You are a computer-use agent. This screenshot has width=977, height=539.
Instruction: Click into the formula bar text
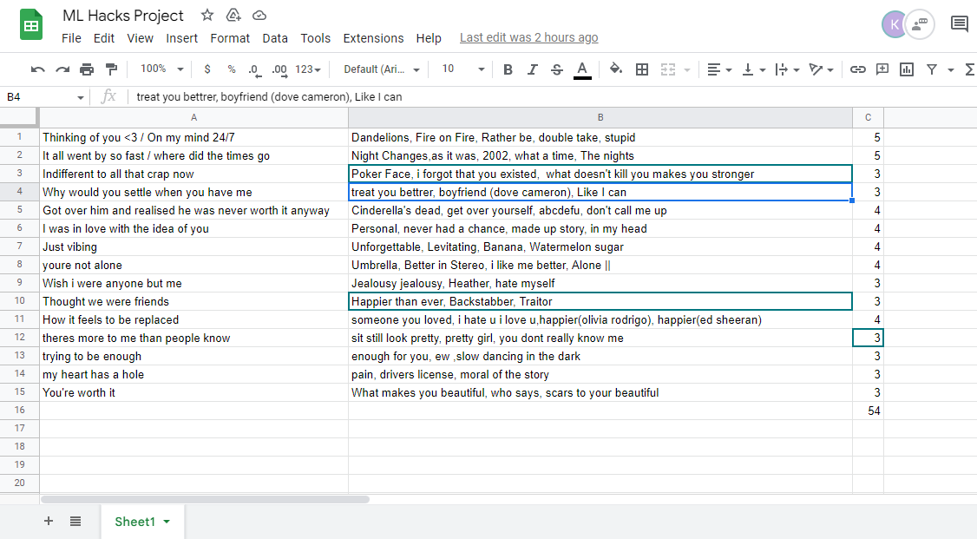269,96
